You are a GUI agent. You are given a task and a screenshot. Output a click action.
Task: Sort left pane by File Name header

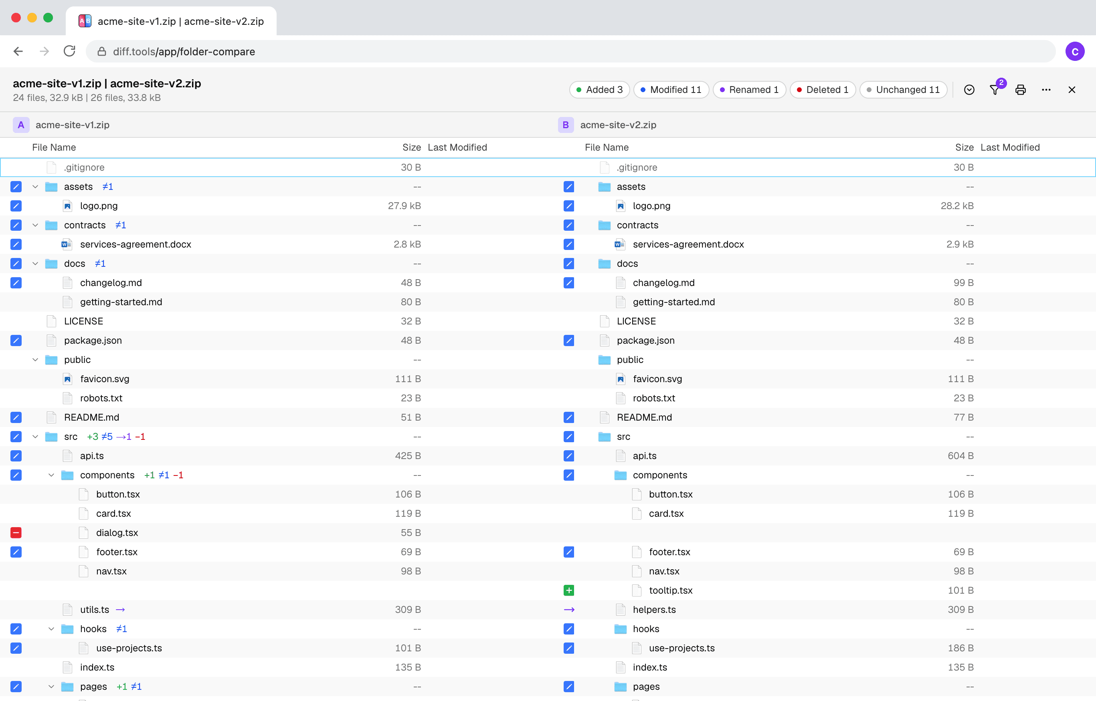point(54,147)
